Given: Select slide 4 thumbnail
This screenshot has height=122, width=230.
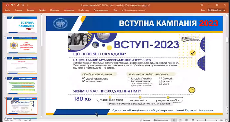Looking at the screenshot, I should click(22, 85).
